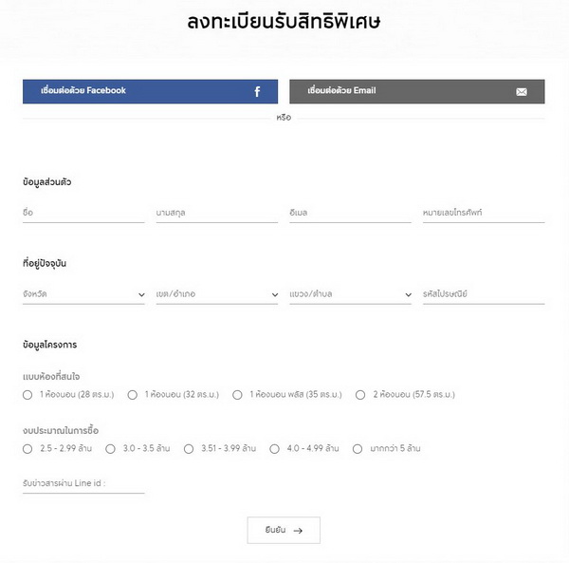
Task: Select budget 3.0 - 3.5 ล้าน
Action: click(110, 449)
